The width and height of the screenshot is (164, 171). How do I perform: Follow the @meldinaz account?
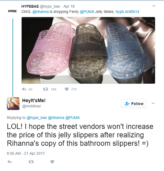pos(134,104)
